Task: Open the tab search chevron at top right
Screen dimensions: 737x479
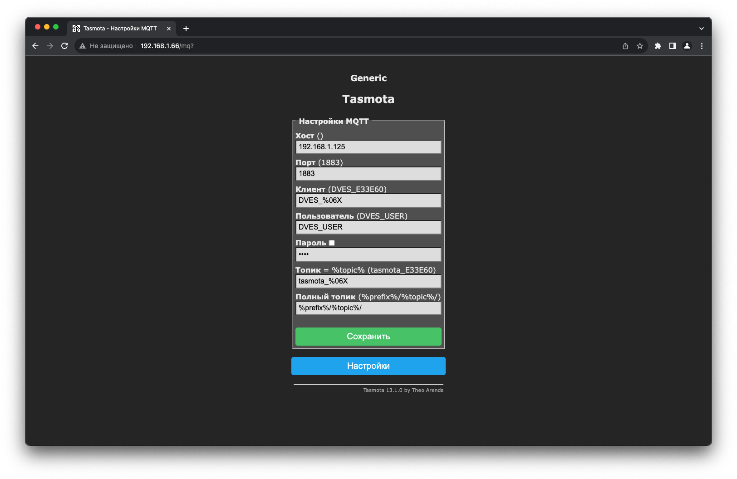Action: (702, 28)
